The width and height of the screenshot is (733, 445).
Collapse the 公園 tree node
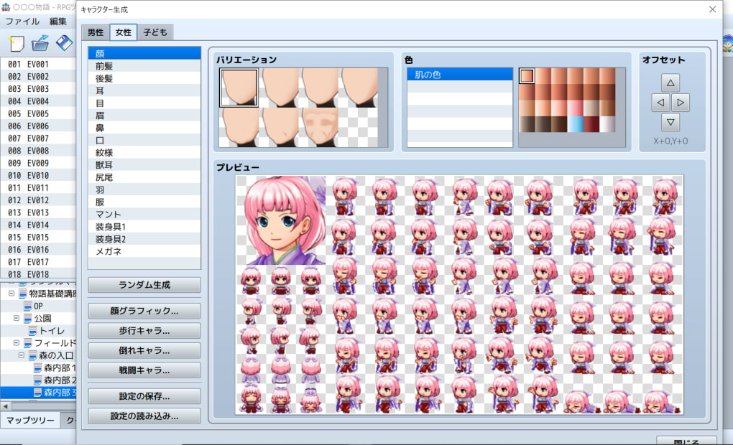[17, 318]
